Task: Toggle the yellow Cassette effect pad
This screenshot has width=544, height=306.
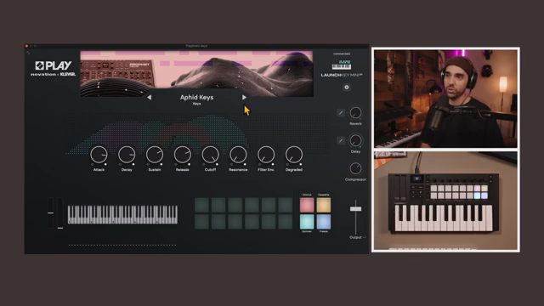Action: pos(324,205)
